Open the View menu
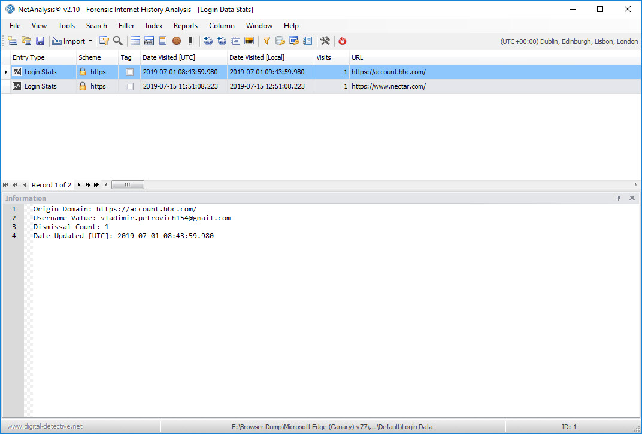Image resolution: width=642 pixels, height=434 pixels. coord(39,25)
